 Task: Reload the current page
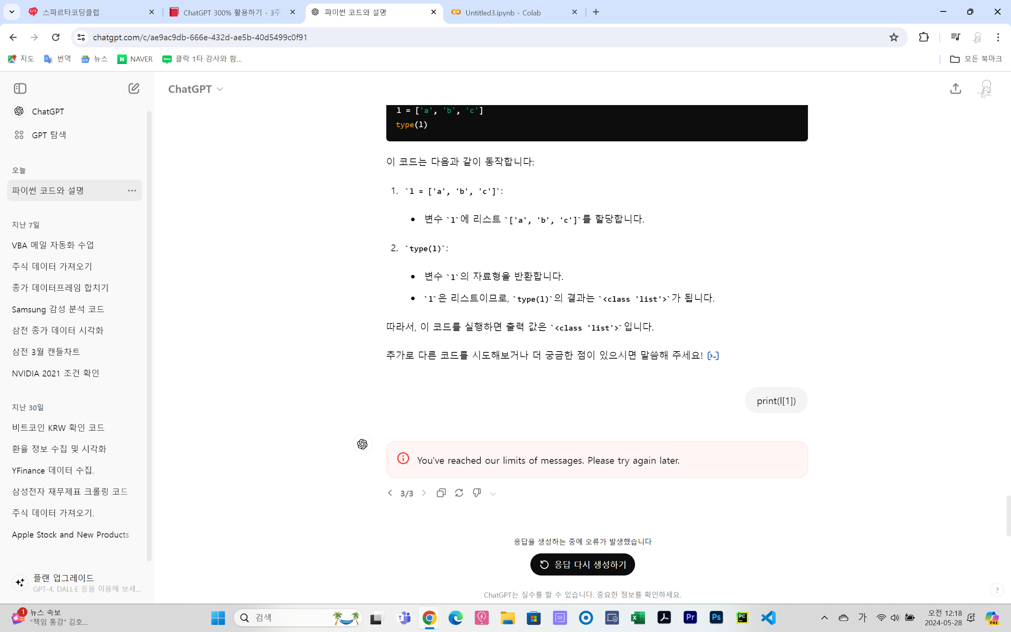[56, 37]
